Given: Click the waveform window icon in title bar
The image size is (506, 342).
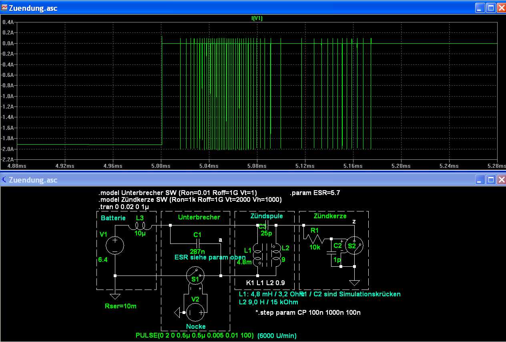Looking at the screenshot, I should click(x=4, y=8).
